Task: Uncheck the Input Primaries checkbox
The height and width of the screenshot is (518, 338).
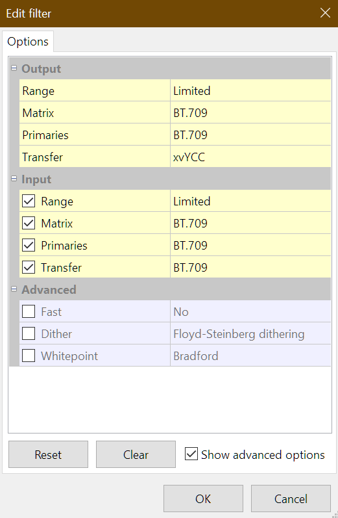Action: (29, 245)
